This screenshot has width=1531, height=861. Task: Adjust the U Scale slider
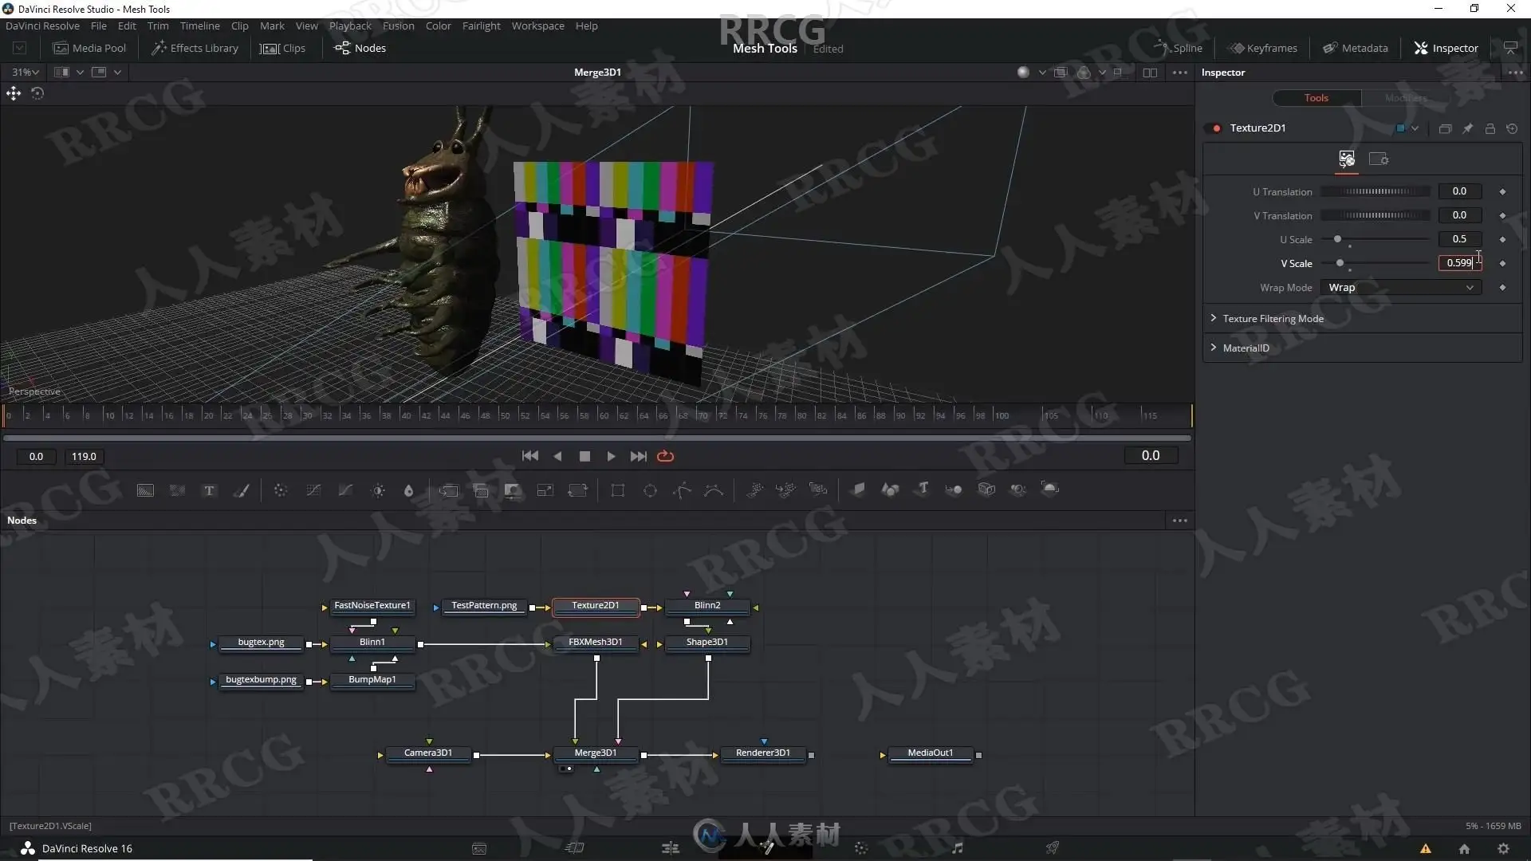point(1376,239)
